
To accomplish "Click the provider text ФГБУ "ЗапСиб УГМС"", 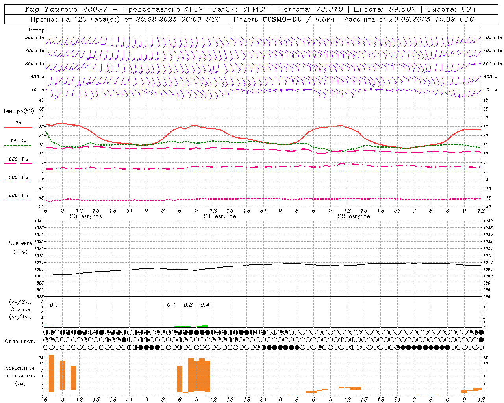I will pos(226,9).
